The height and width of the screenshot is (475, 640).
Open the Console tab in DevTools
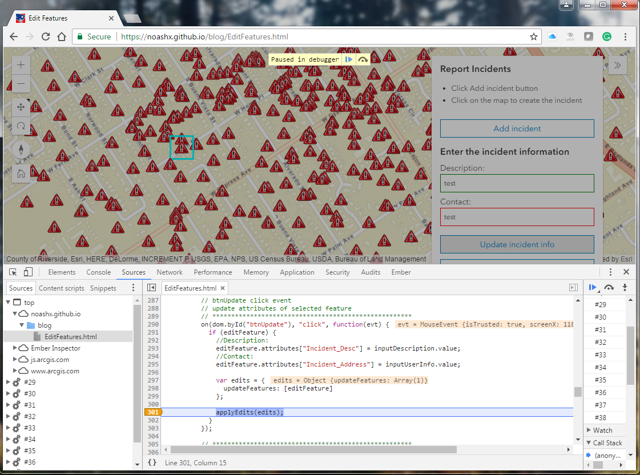[x=98, y=272]
